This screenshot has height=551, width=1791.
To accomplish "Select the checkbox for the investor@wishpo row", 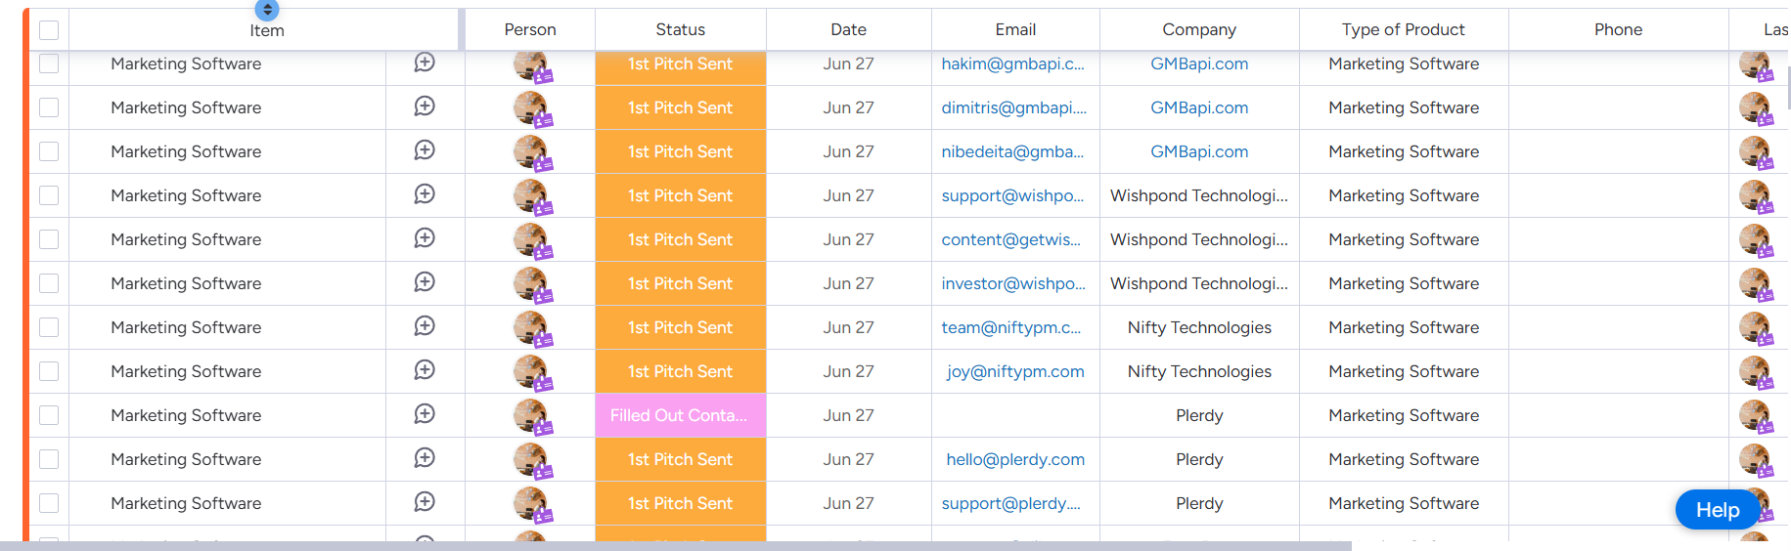I will coord(49,283).
